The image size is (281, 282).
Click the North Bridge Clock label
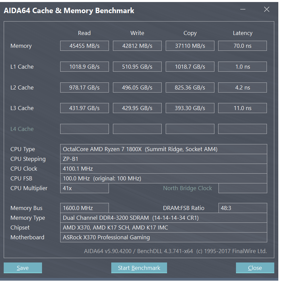188,188
